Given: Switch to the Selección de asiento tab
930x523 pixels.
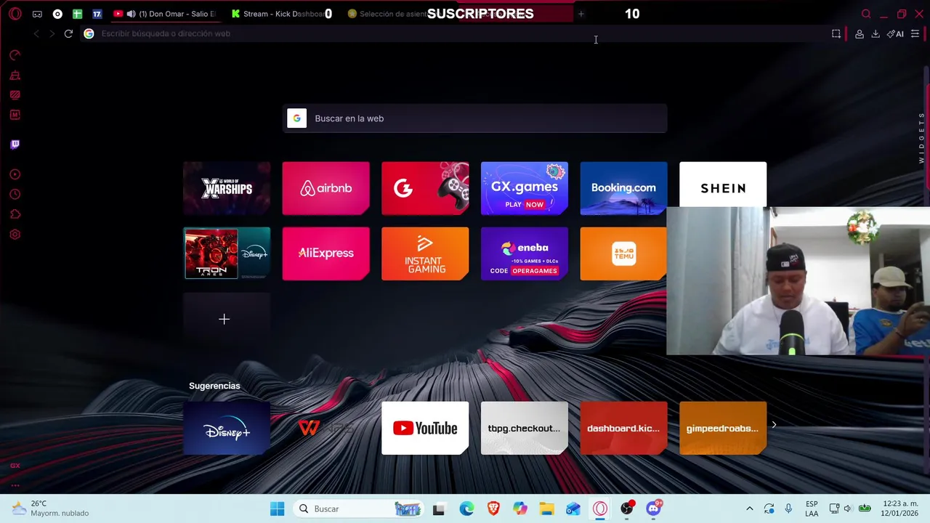Looking at the screenshot, I should (x=389, y=14).
